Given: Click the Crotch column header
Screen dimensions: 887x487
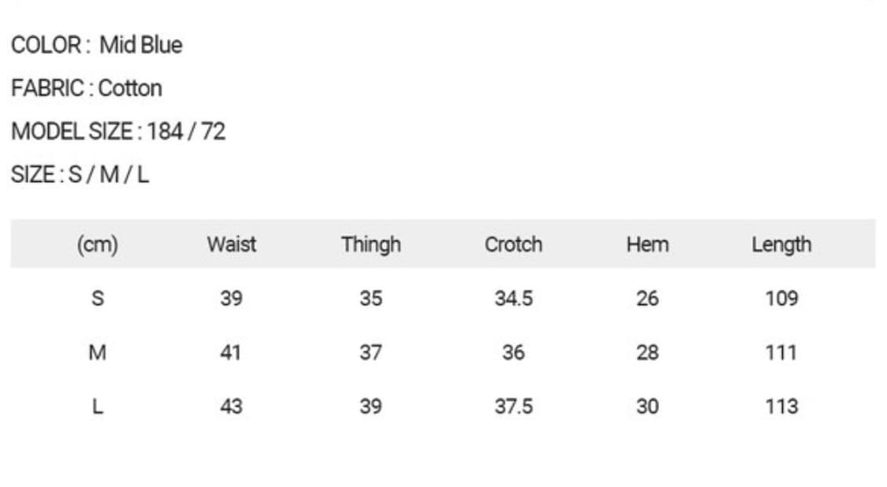Looking at the screenshot, I should coord(513,244).
